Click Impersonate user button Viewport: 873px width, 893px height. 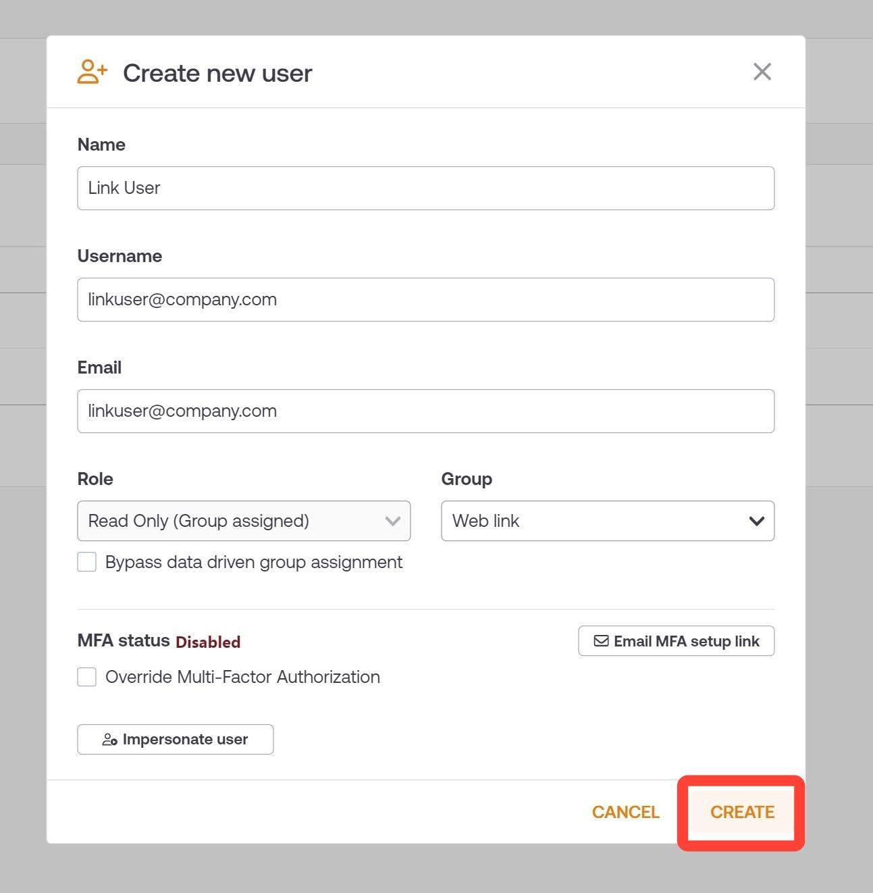point(176,740)
